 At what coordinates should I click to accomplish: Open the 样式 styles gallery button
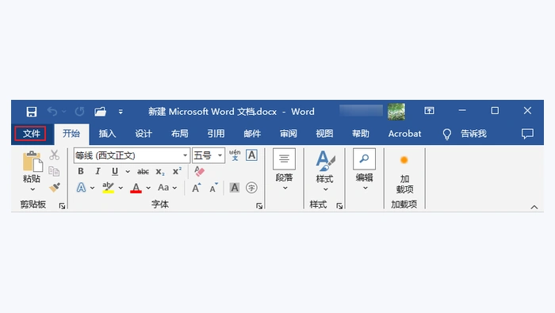coord(325,171)
